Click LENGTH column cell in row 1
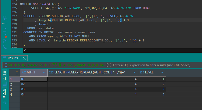202x110 pixels. [93, 79]
